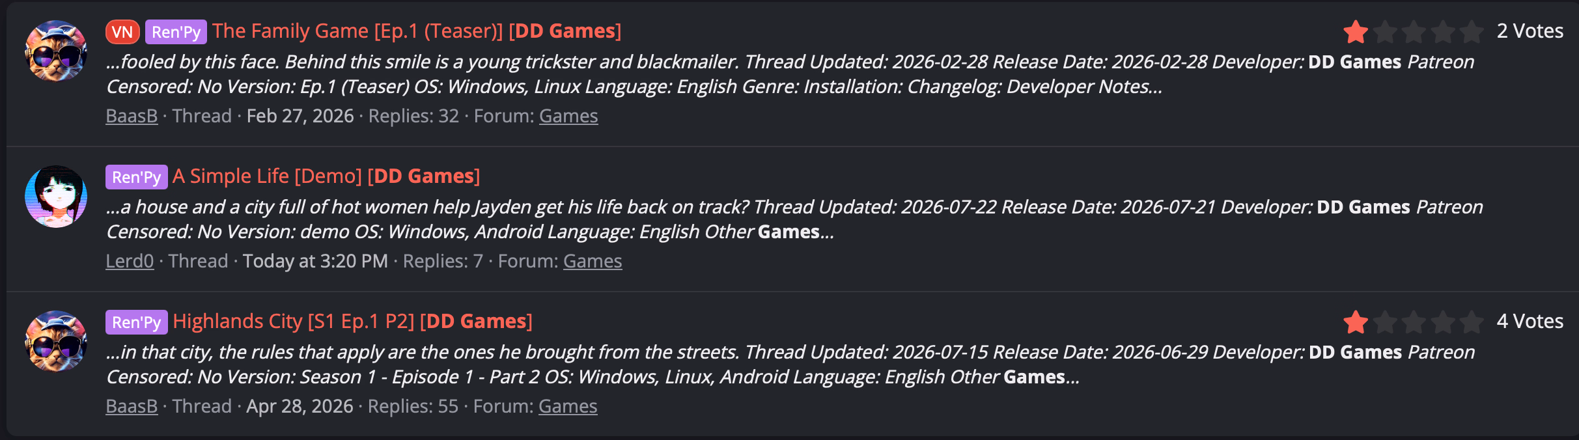1579x440 pixels.
Task: Click red rating star on Highlands City
Action: tap(1356, 322)
